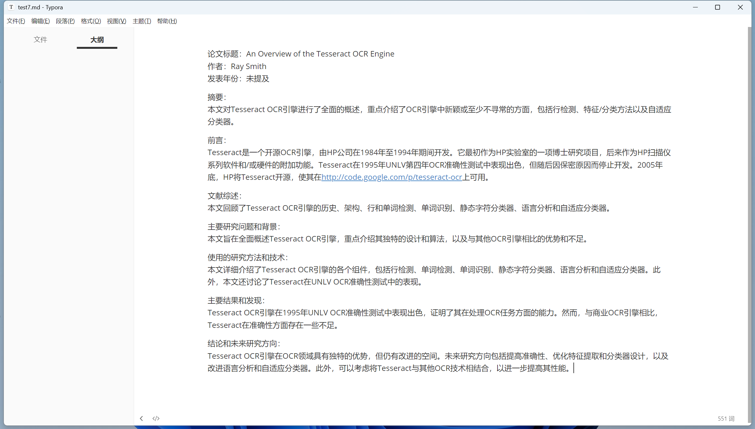Collapse the sidebar using the chevron icon
Screen dimensions: 755x429
(141, 418)
